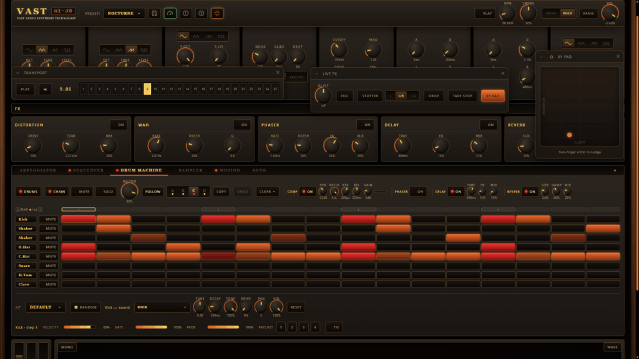
Task: Switch to the Sampler tab
Action: [x=188, y=170]
